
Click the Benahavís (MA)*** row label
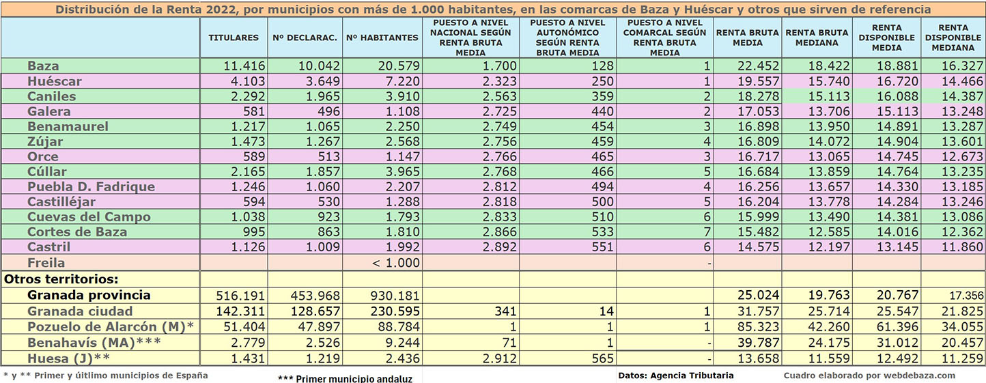click(94, 341)
